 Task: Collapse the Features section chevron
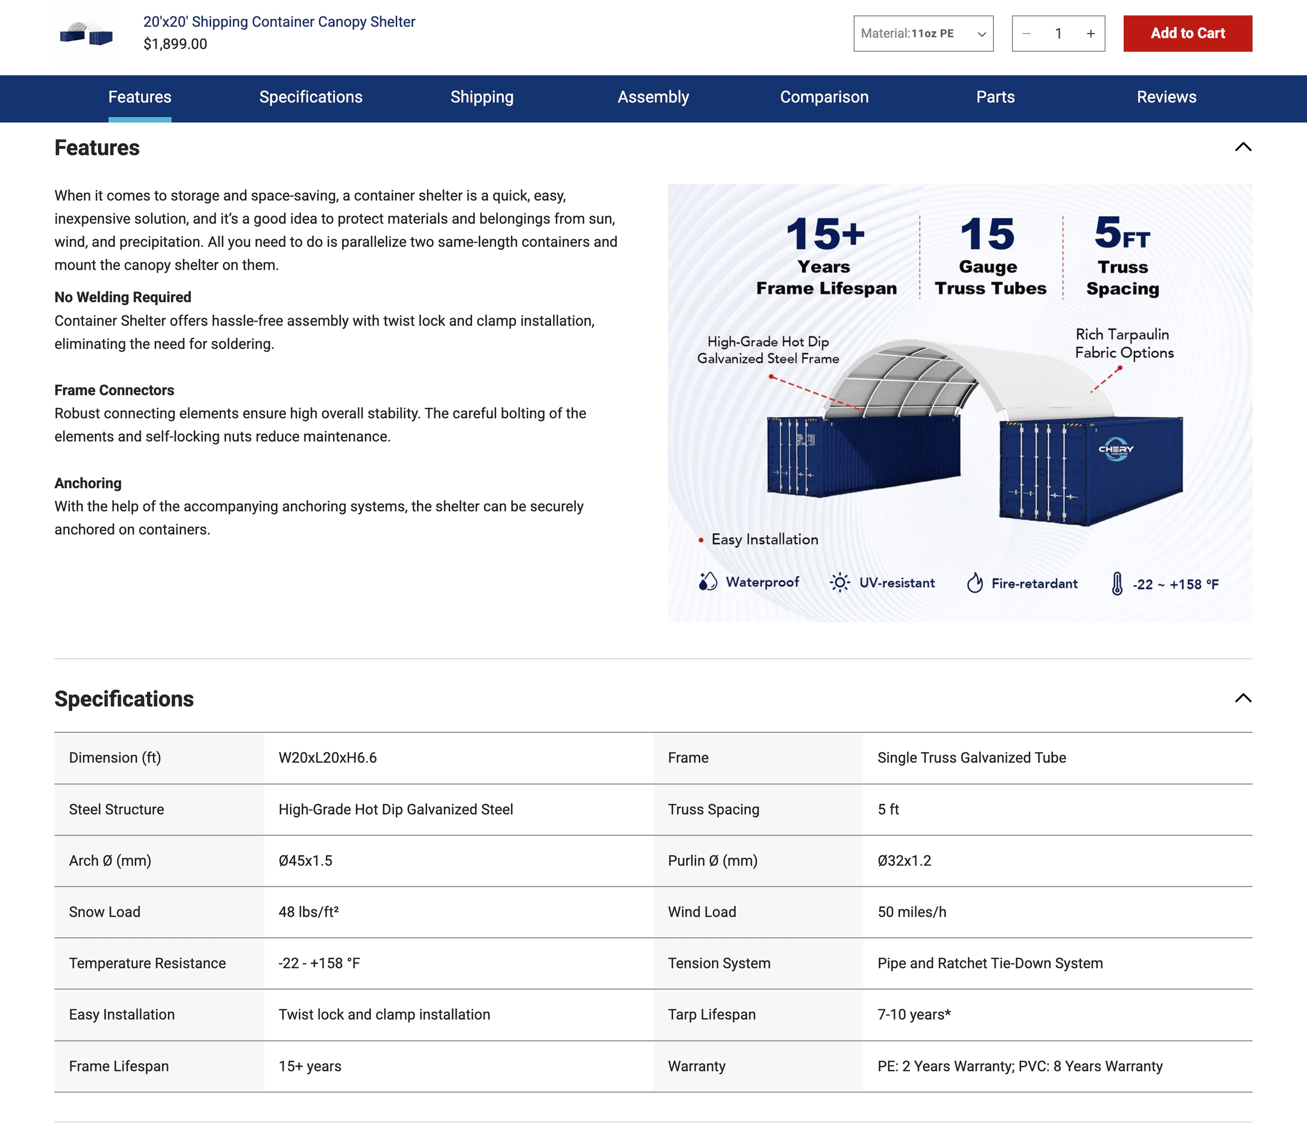(x=1243, y=147)
